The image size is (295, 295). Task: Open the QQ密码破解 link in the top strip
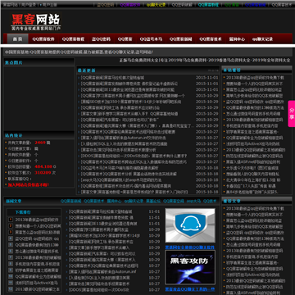tap(182, 5)
